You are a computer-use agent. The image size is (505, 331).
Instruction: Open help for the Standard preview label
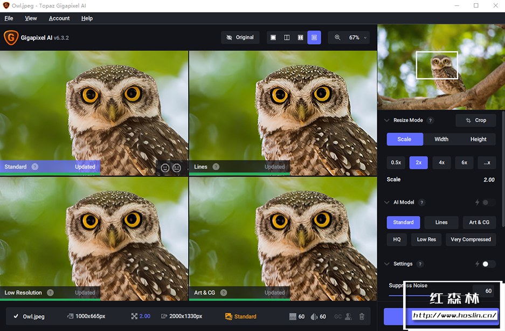(x=35, y=167)
